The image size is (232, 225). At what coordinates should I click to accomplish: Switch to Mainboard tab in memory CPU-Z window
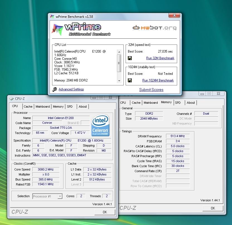coord(151,103)
